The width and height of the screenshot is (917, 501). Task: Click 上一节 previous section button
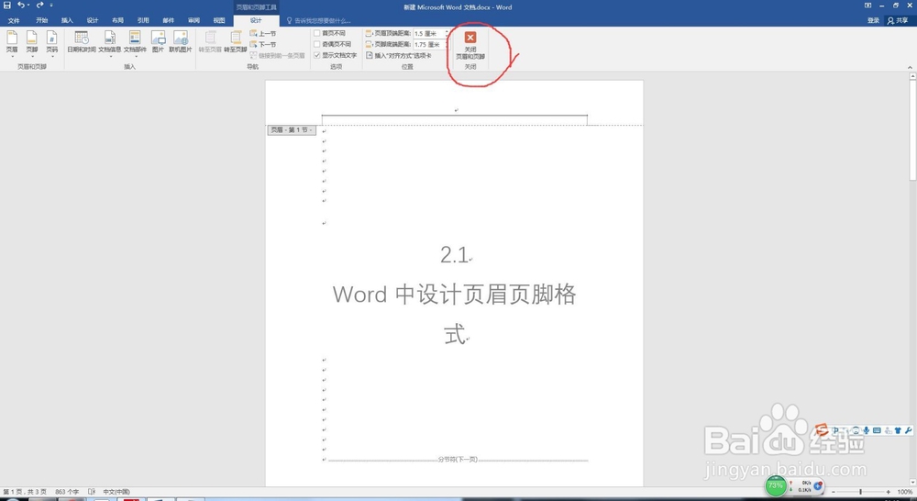coord(263,33)
